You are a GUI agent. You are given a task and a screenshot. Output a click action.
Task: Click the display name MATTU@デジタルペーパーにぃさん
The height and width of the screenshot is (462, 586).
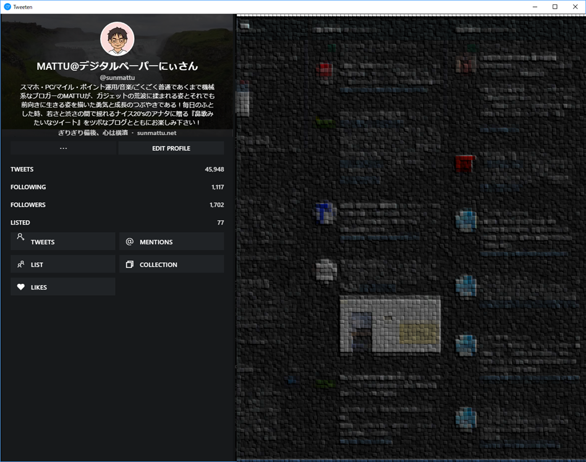point(117,66)
